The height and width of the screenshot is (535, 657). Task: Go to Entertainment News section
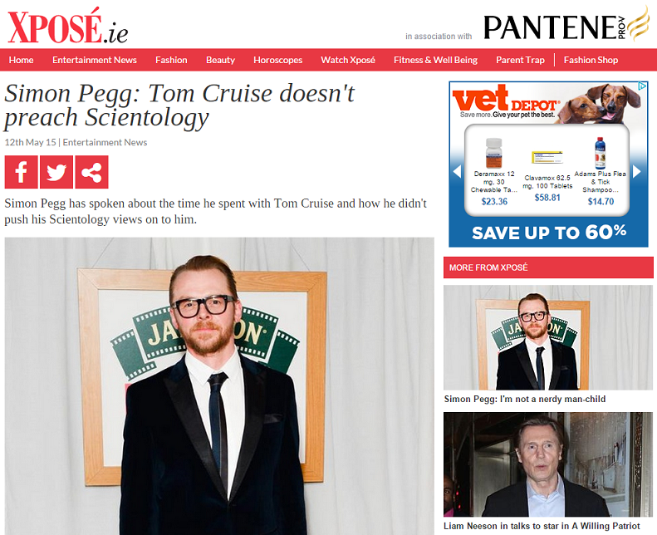point(95,60)
